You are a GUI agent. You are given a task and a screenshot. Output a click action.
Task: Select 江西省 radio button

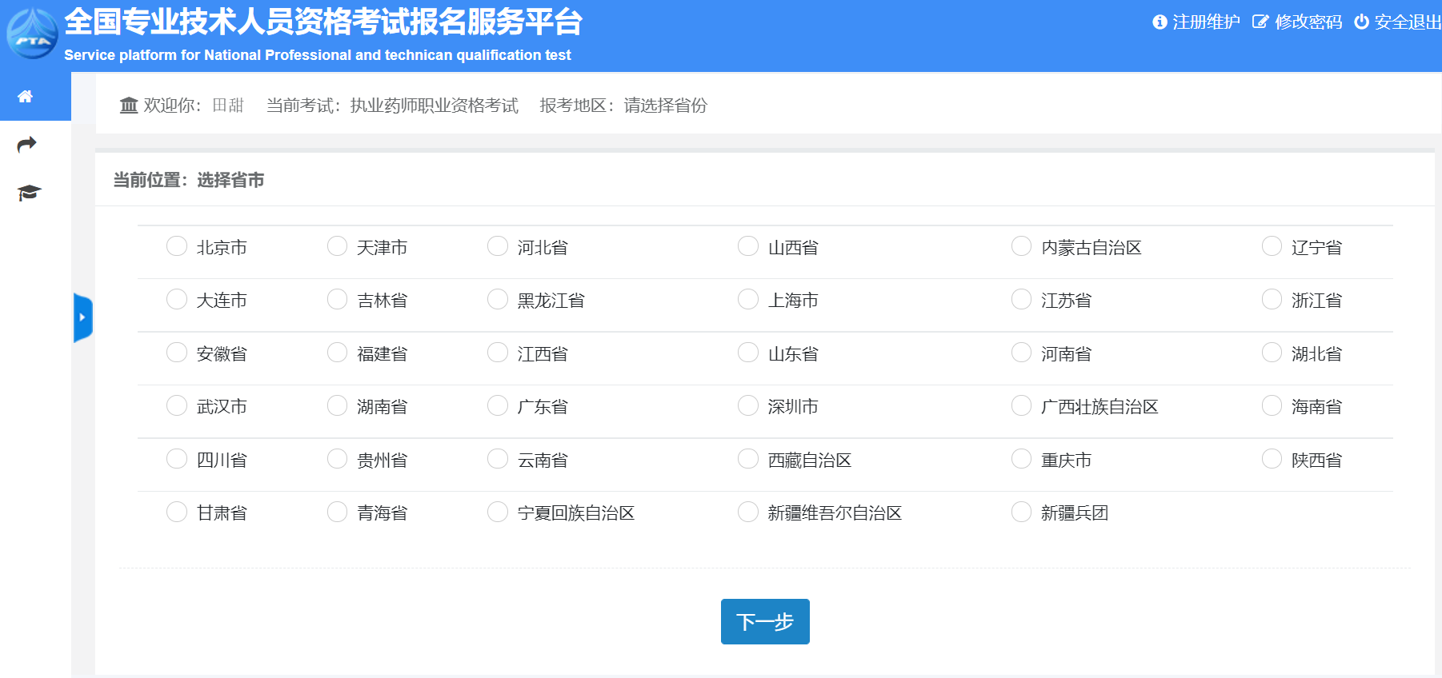point(498,353)
